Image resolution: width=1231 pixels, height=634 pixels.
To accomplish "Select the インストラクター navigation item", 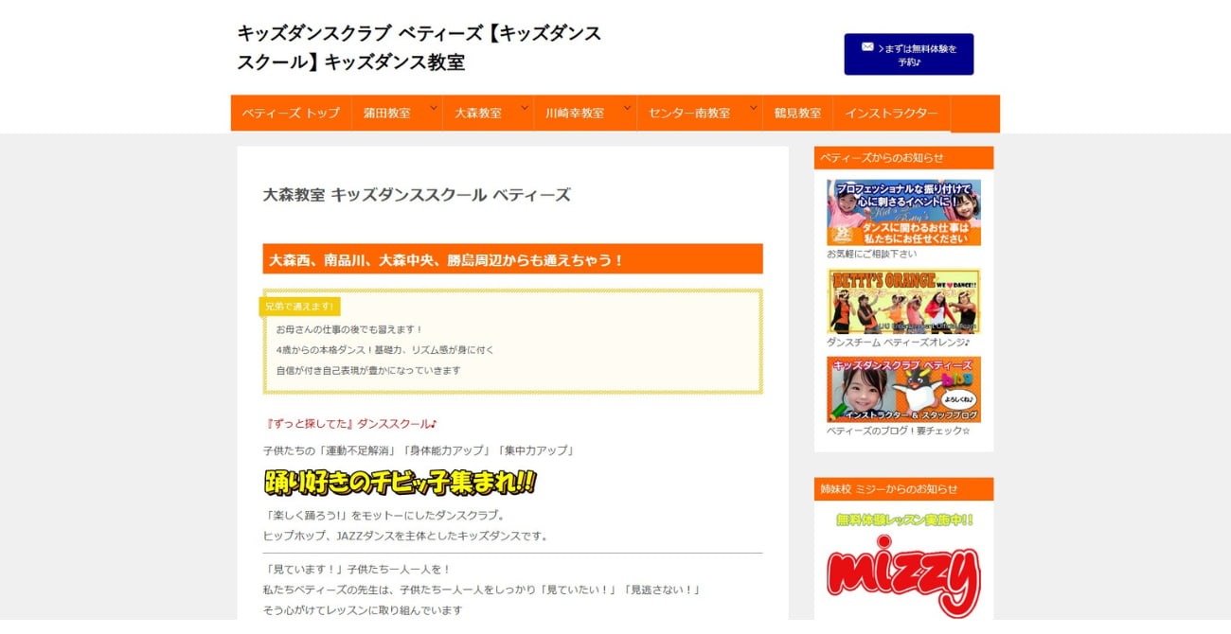I will [891, 113].
